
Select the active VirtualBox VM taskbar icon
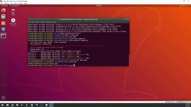click(x=51, y=105)
